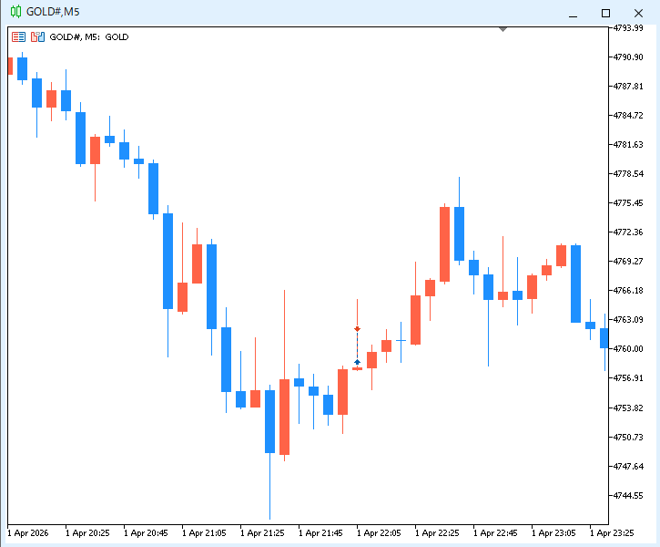The width and height of the screenshot is (660, 547).
Task: Click the blue buy arrow trade marker
Action: pyautogui.click(x=358, y=362)
